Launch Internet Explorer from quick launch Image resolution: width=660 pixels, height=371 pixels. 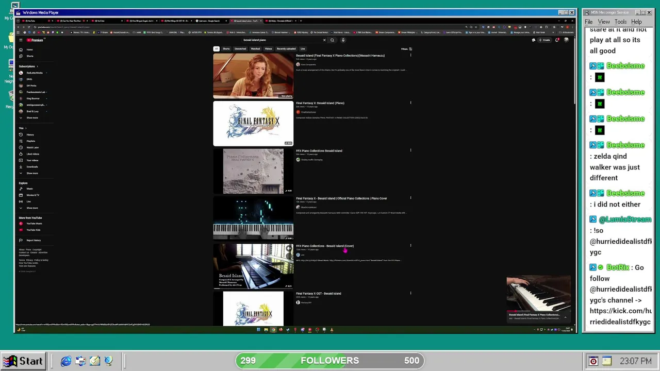[x=66, y=361]
